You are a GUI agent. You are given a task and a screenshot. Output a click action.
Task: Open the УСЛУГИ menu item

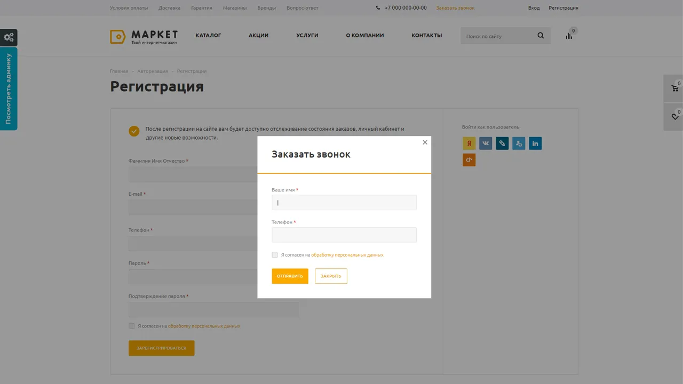(307, 36)
